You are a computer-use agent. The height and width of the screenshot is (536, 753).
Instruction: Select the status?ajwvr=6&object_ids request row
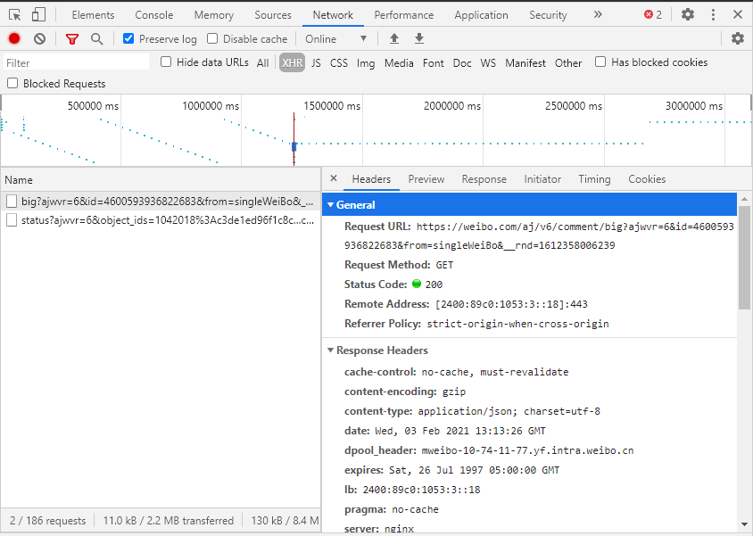(x=161, y=220)
